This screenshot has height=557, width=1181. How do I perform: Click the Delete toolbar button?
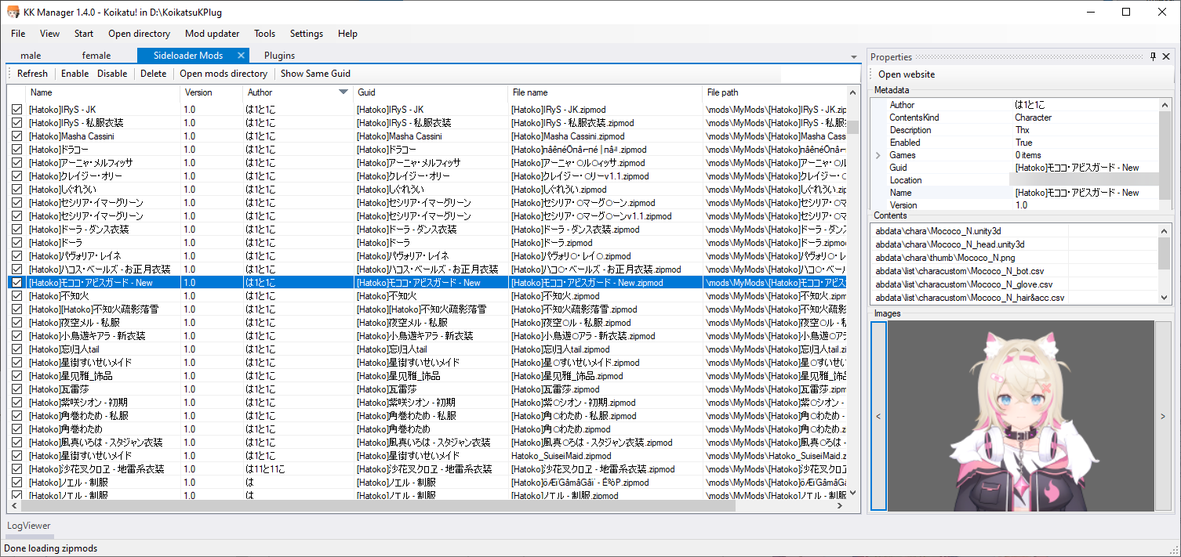pos(153,74)
